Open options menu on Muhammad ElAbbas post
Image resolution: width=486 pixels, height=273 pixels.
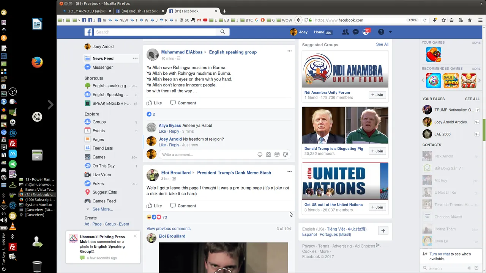tap(289, 51)
